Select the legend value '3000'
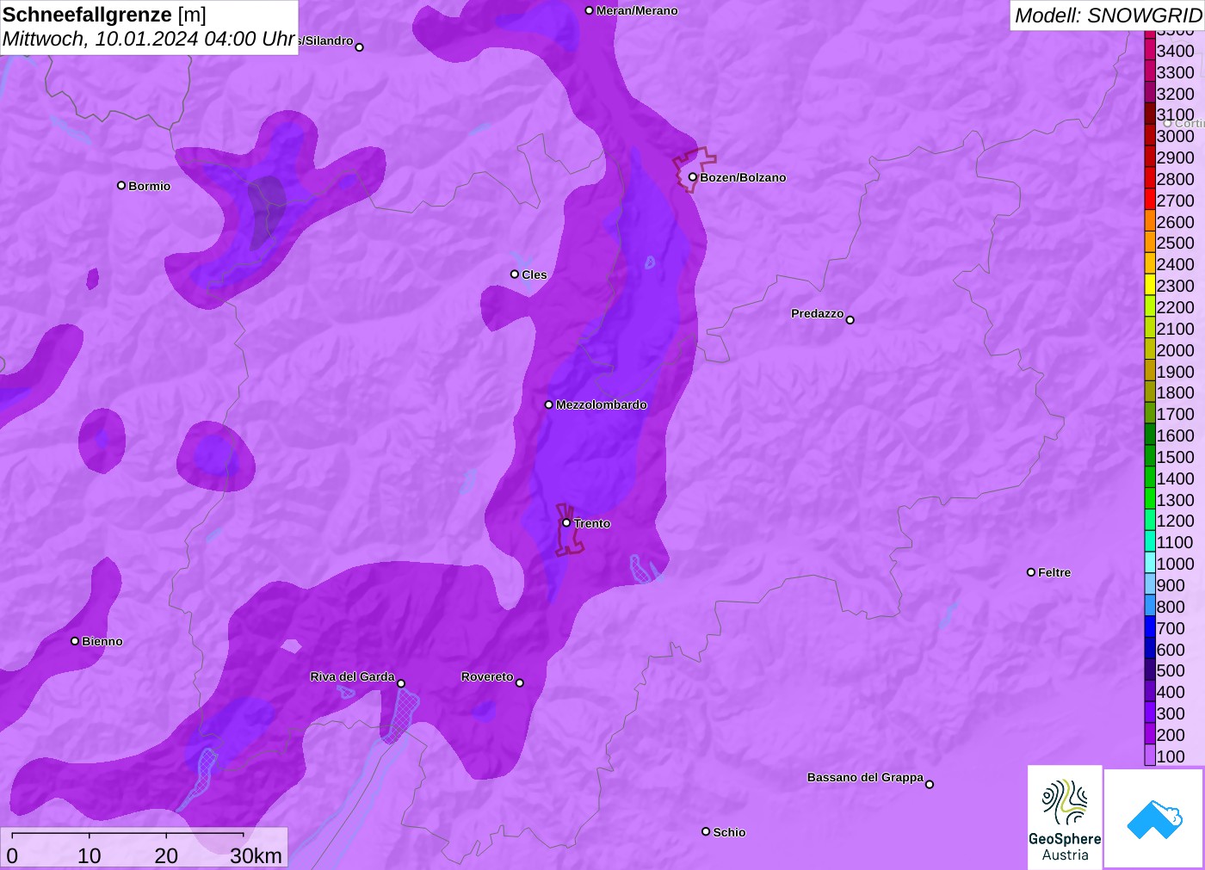Viewport: 1205px width, 870px height. (1176, 136)
